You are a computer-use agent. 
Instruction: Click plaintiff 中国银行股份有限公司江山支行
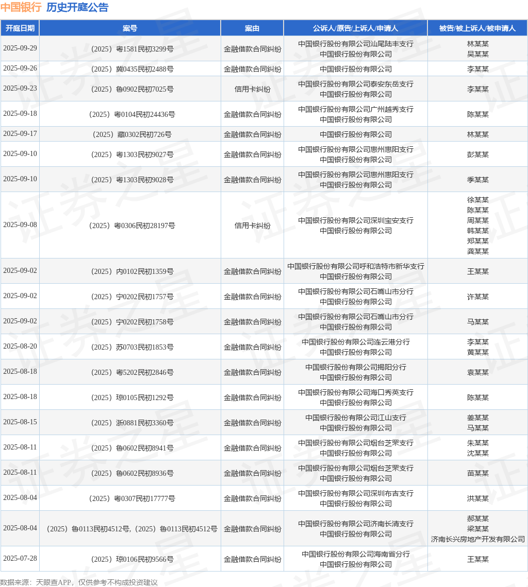355,418
